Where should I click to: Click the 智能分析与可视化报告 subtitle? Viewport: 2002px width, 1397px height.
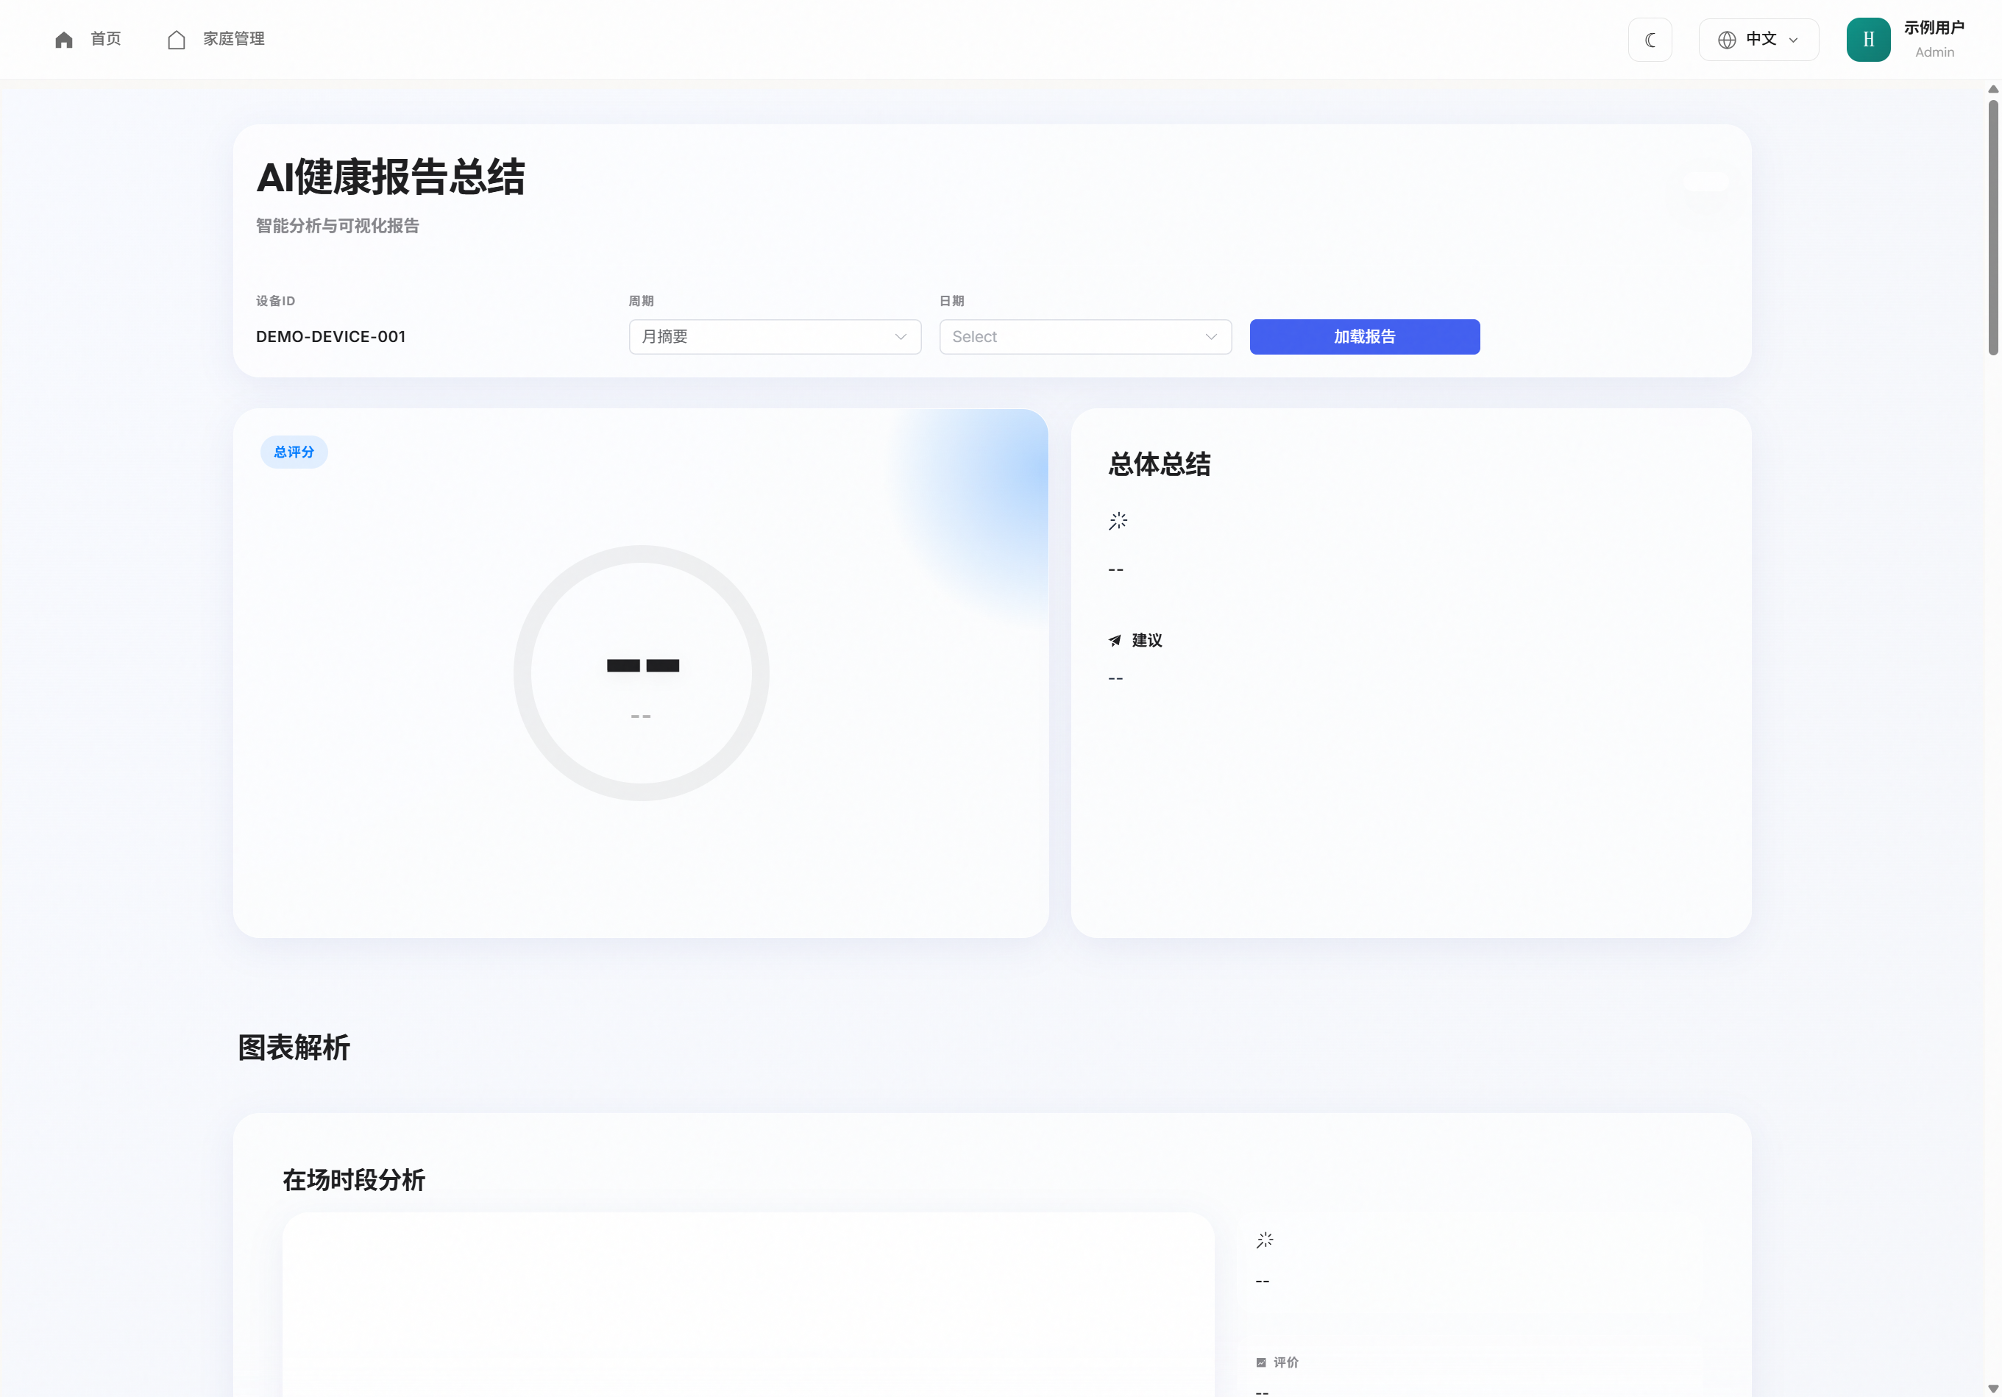[x=336, y=226]
